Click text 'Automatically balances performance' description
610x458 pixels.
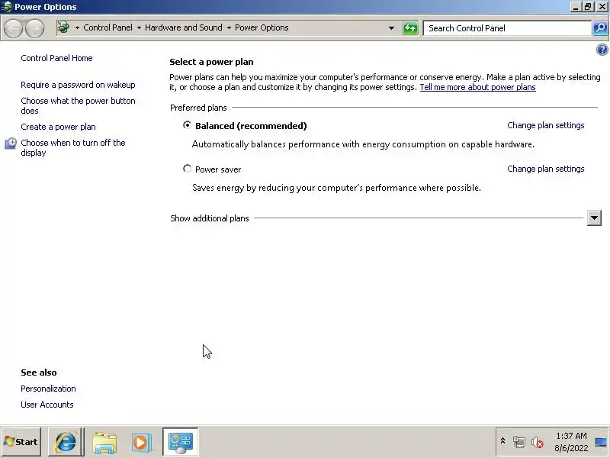point(363,144)
